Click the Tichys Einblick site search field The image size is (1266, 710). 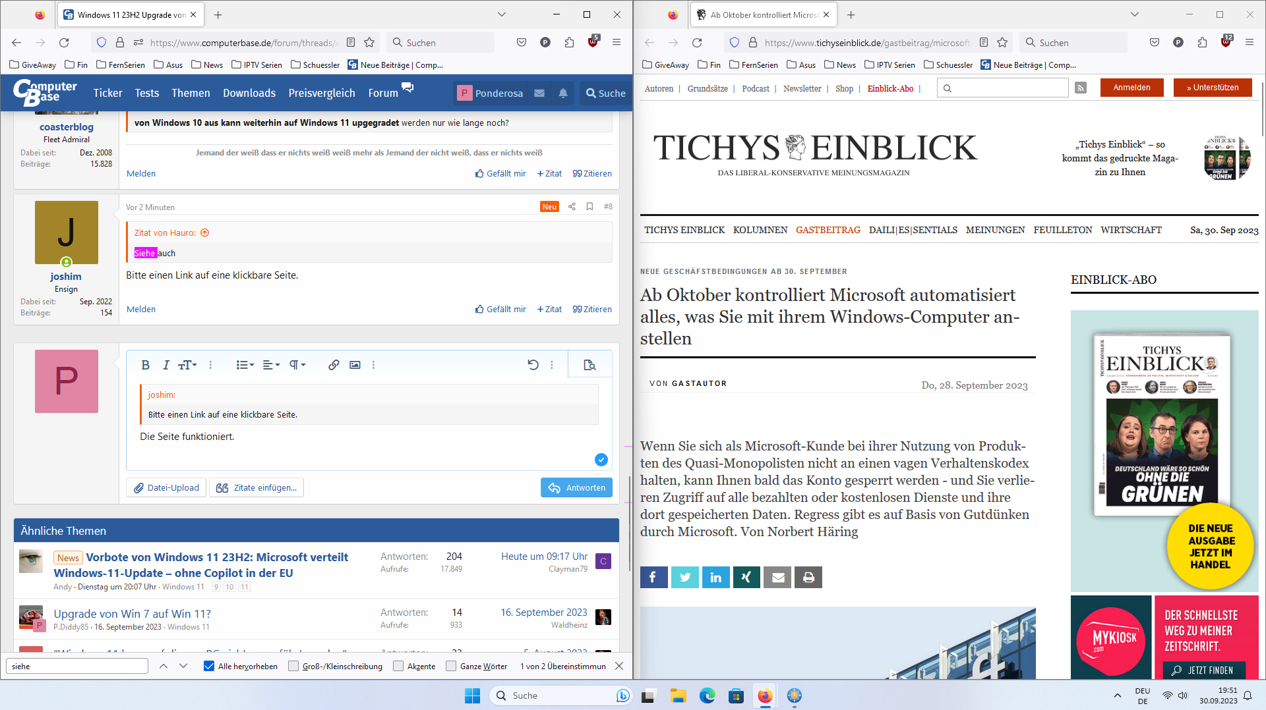(x=1003, y=88)
